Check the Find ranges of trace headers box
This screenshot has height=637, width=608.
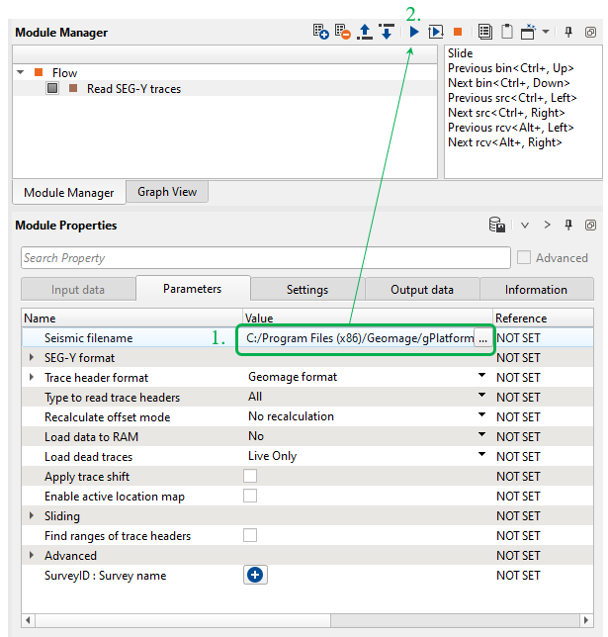tap(251, 535)
